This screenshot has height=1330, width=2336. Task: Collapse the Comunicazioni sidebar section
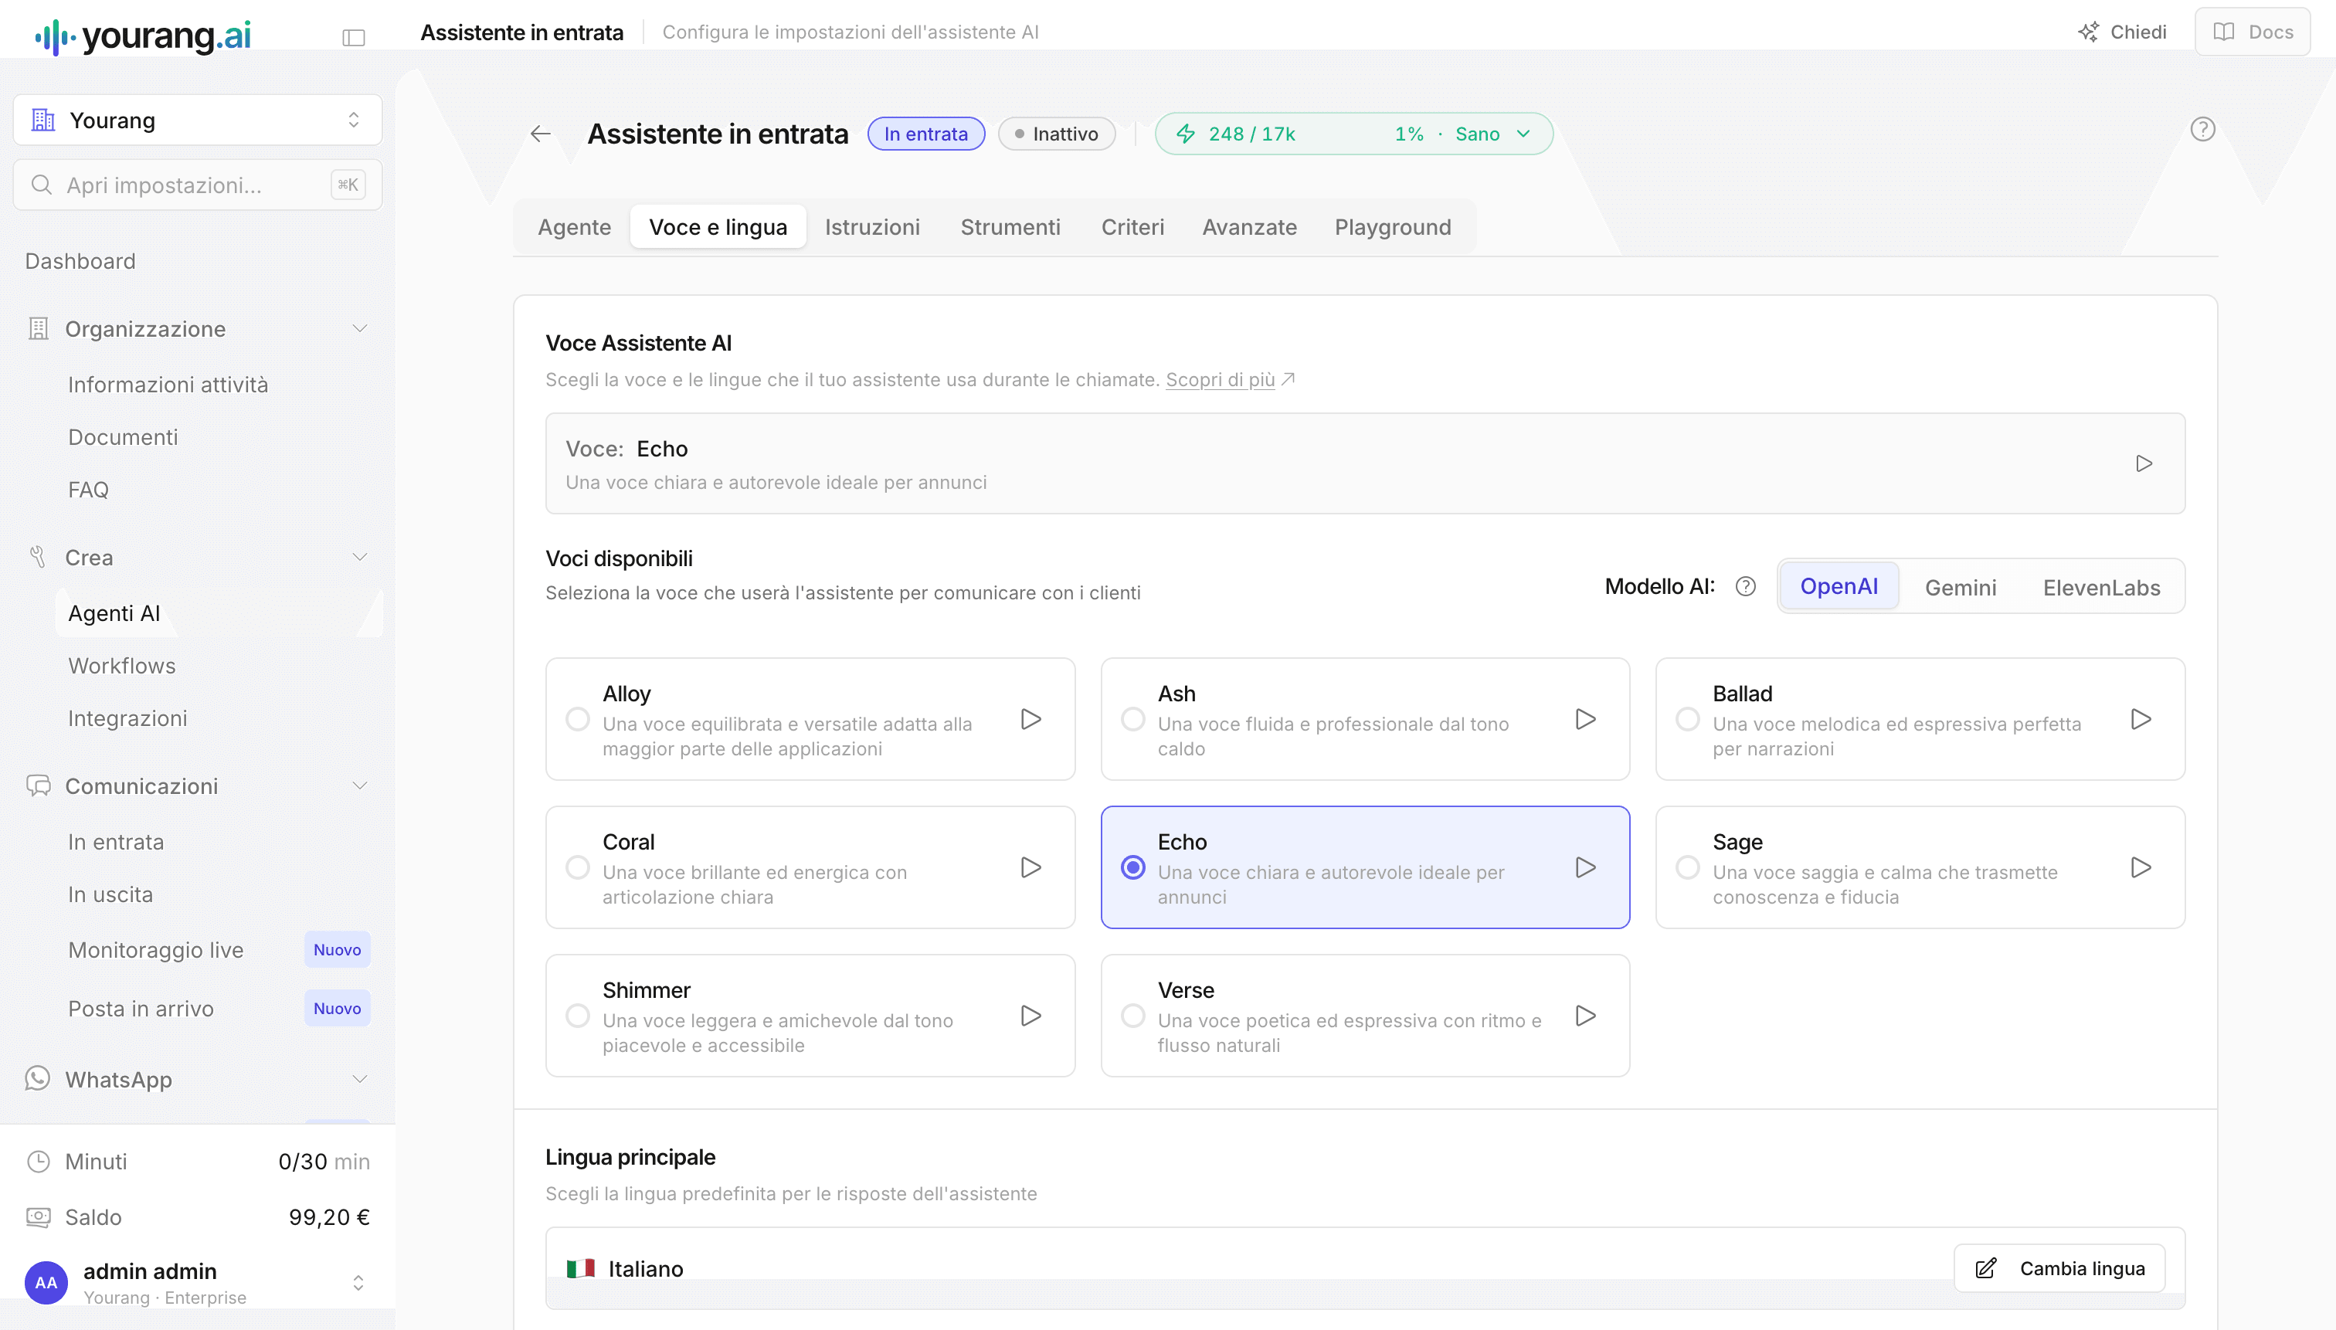coord(197,785)
